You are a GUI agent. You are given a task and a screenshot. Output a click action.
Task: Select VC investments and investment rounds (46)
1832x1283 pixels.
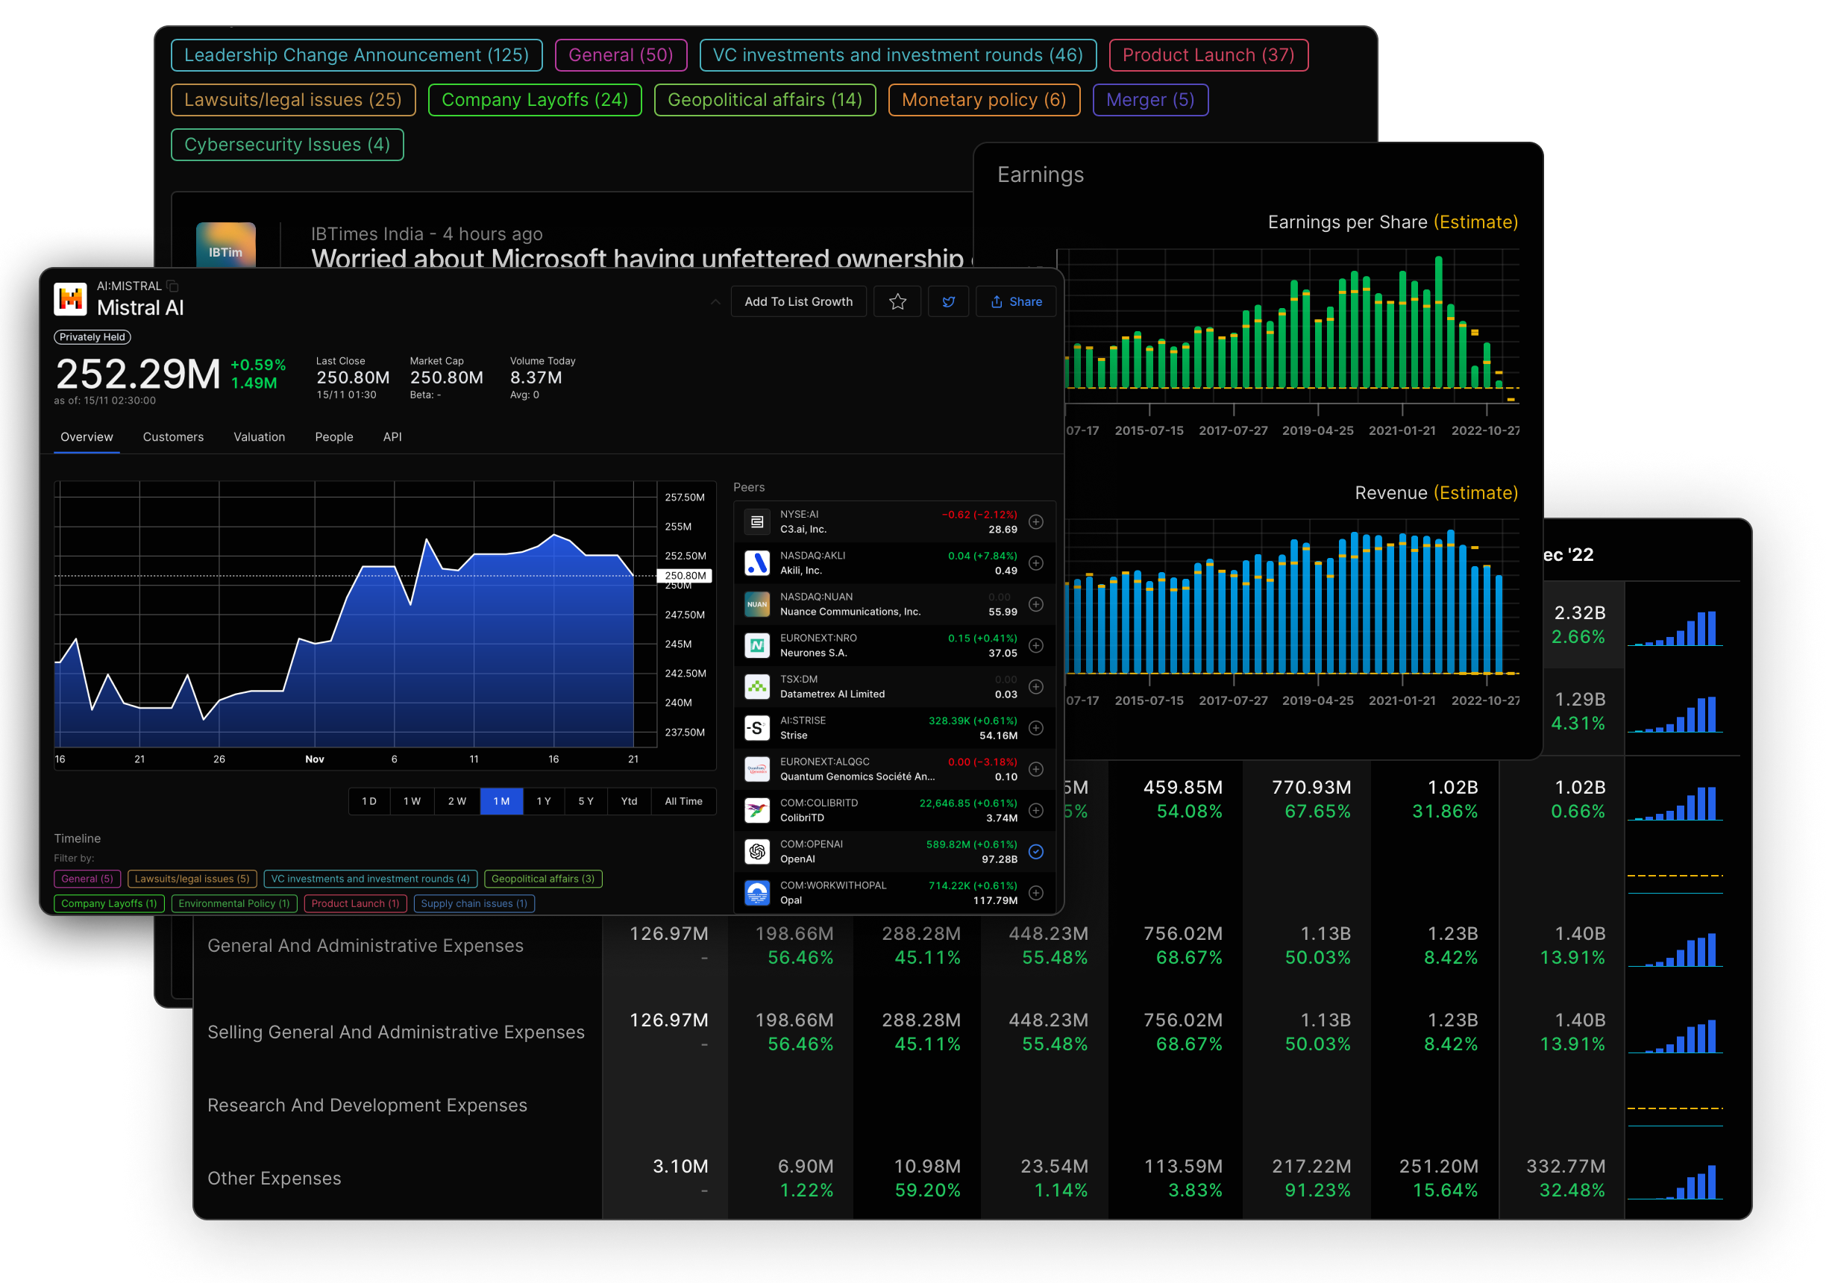tap(897, 55)
